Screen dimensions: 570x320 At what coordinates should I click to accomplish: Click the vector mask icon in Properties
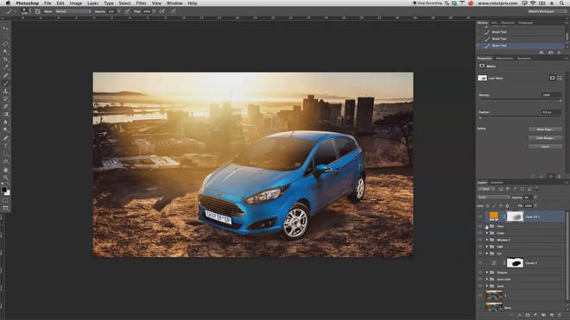point(560,78)
